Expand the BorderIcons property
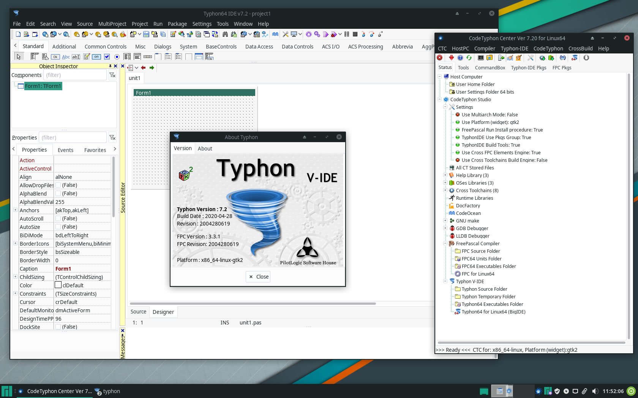The image size is (638, 398). pos(15,243)
